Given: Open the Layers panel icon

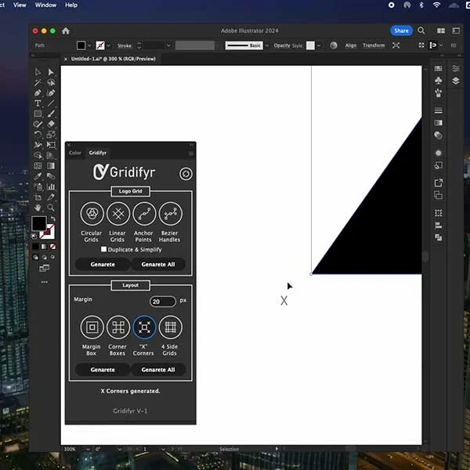Looking at the screenshot, I should tap(456, 81).
